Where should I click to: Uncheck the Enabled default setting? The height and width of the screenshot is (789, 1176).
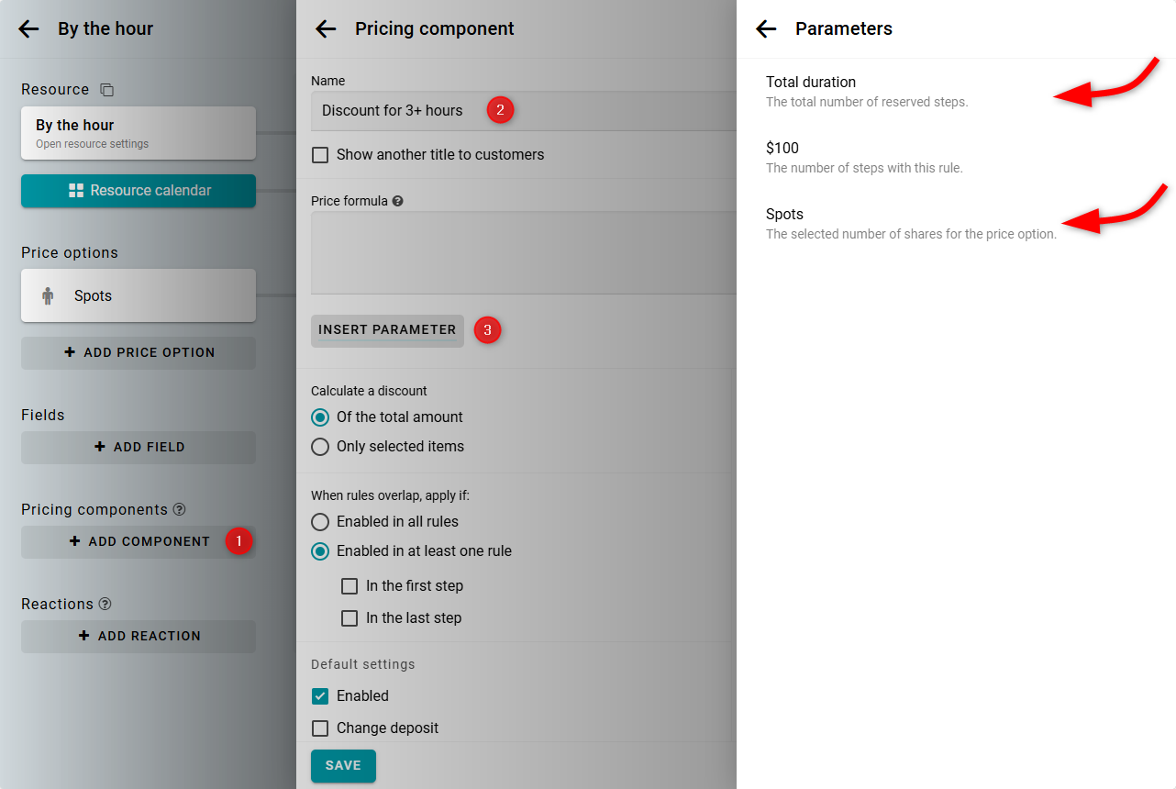320,696
